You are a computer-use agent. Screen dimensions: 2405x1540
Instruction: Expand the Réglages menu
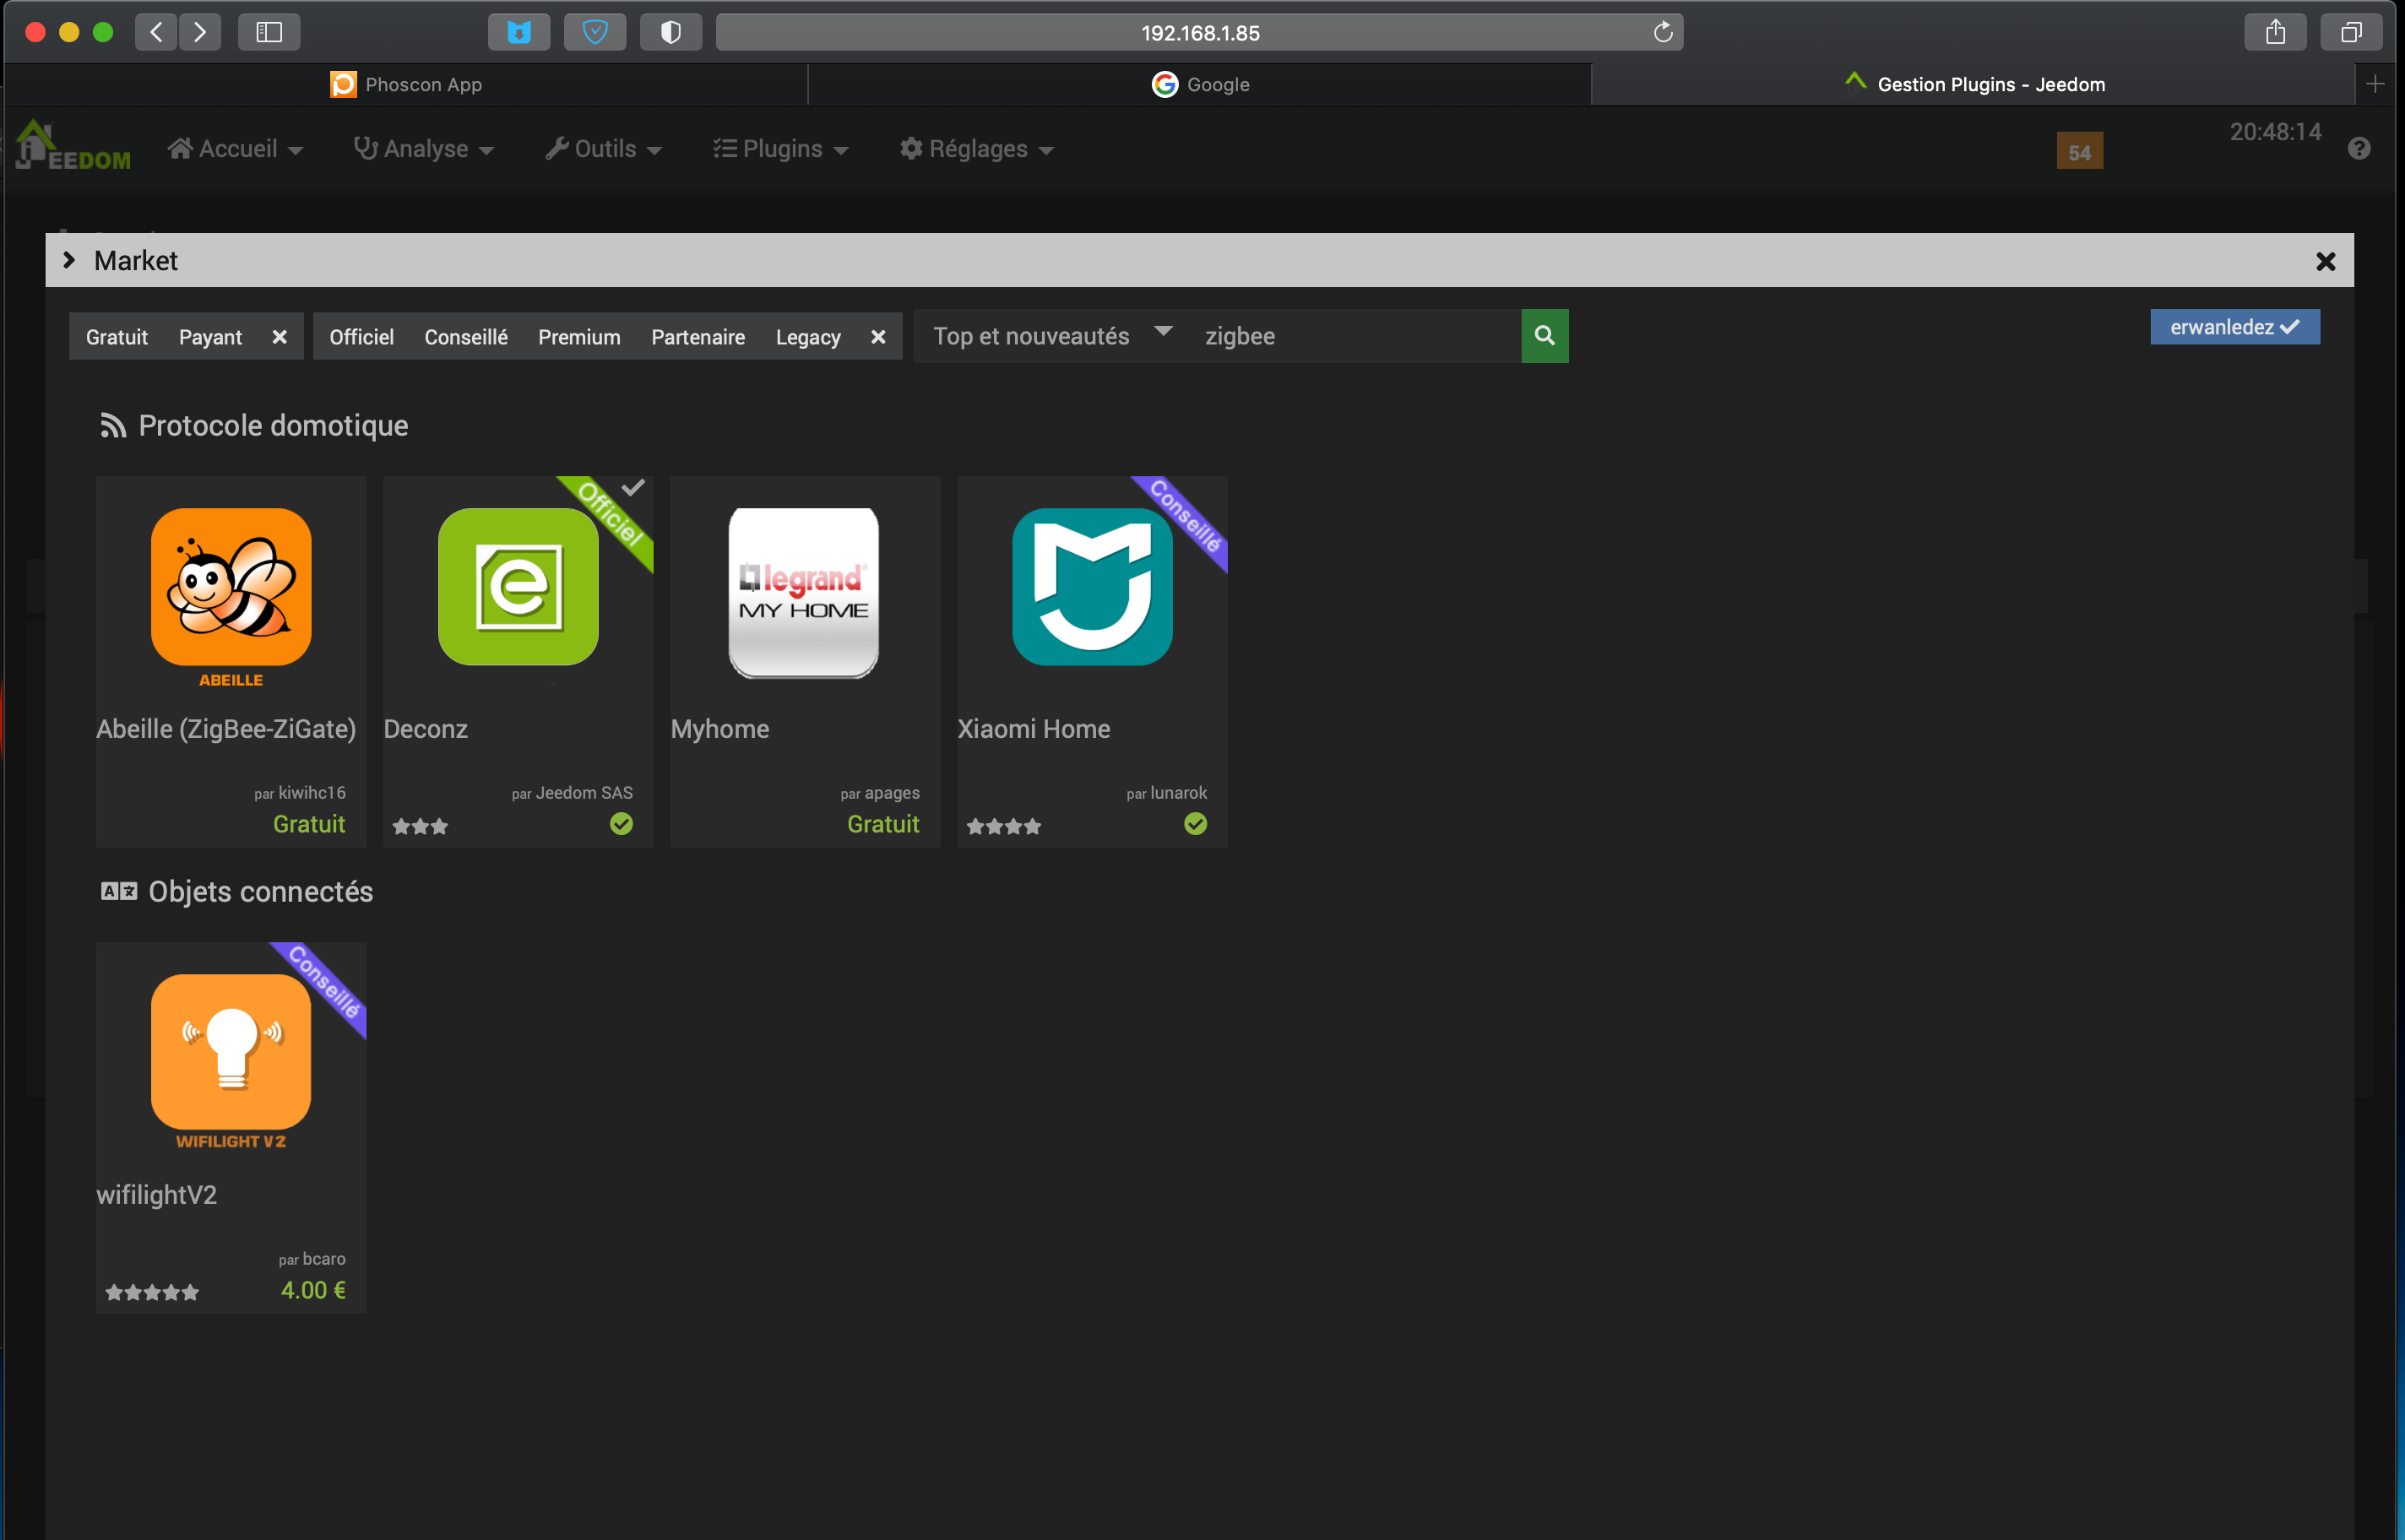tap(977, 149)
